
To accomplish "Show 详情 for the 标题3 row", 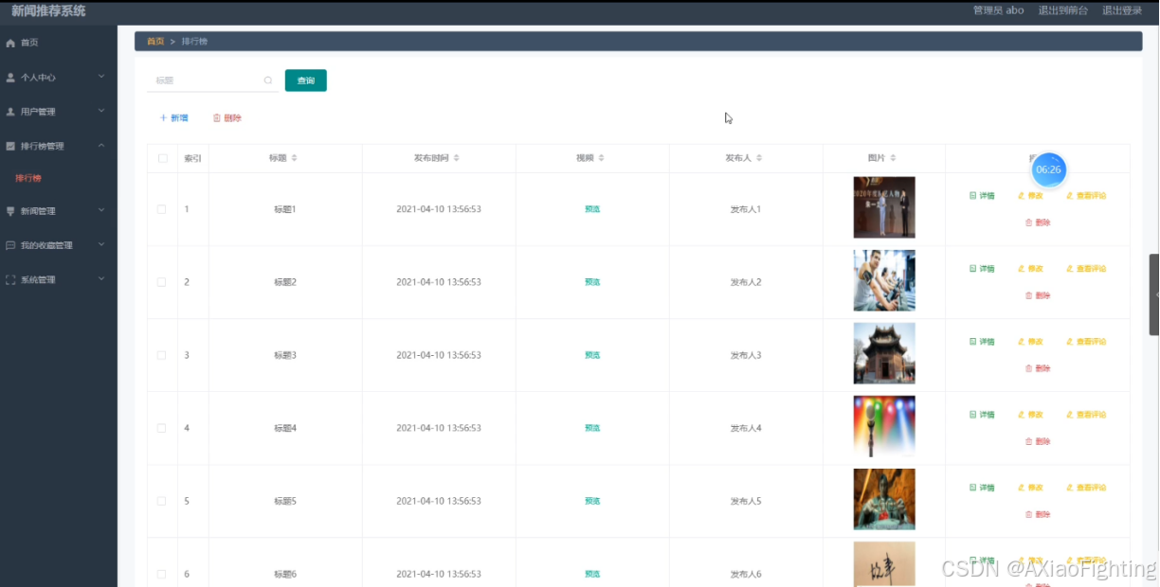I will (982, 342).
